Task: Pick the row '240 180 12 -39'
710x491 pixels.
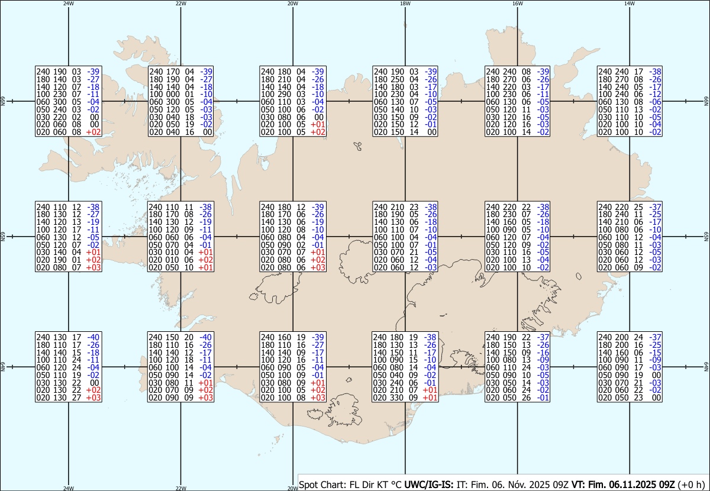Action: click(293, 206)
